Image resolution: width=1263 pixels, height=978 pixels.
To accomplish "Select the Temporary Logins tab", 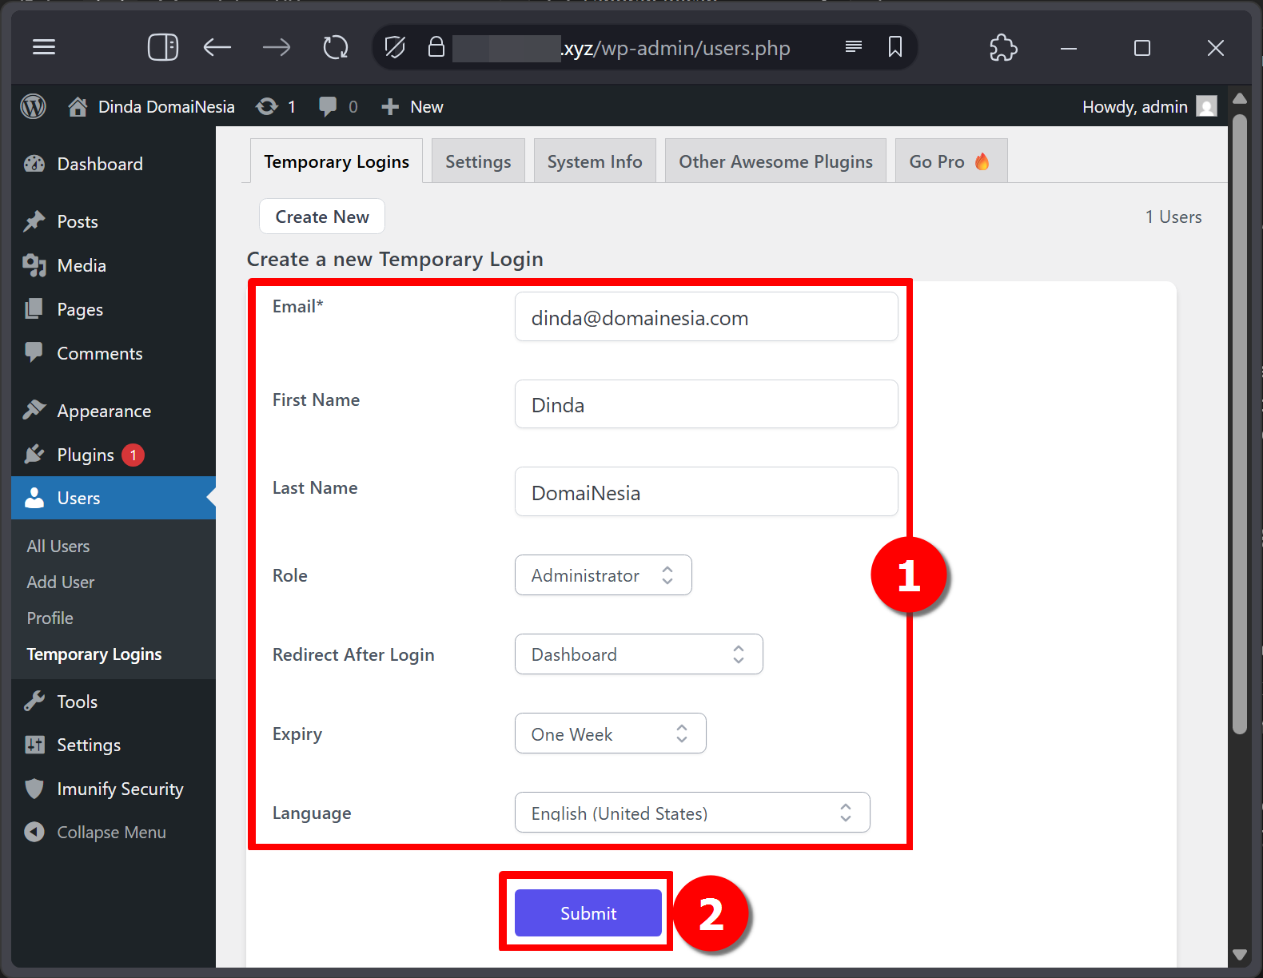I will tap(337, 161).
